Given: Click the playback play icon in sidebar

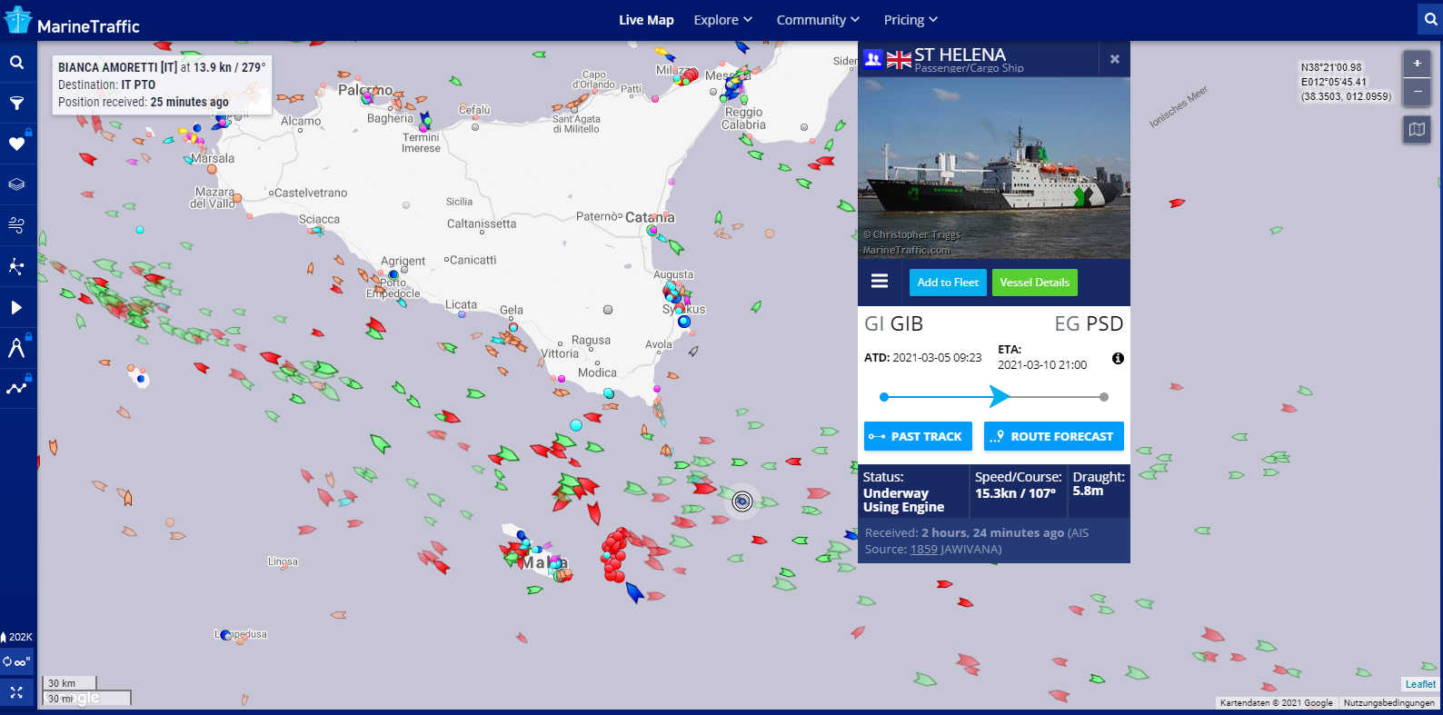Looking at the screenshot, I should click(x=16, y=307).
